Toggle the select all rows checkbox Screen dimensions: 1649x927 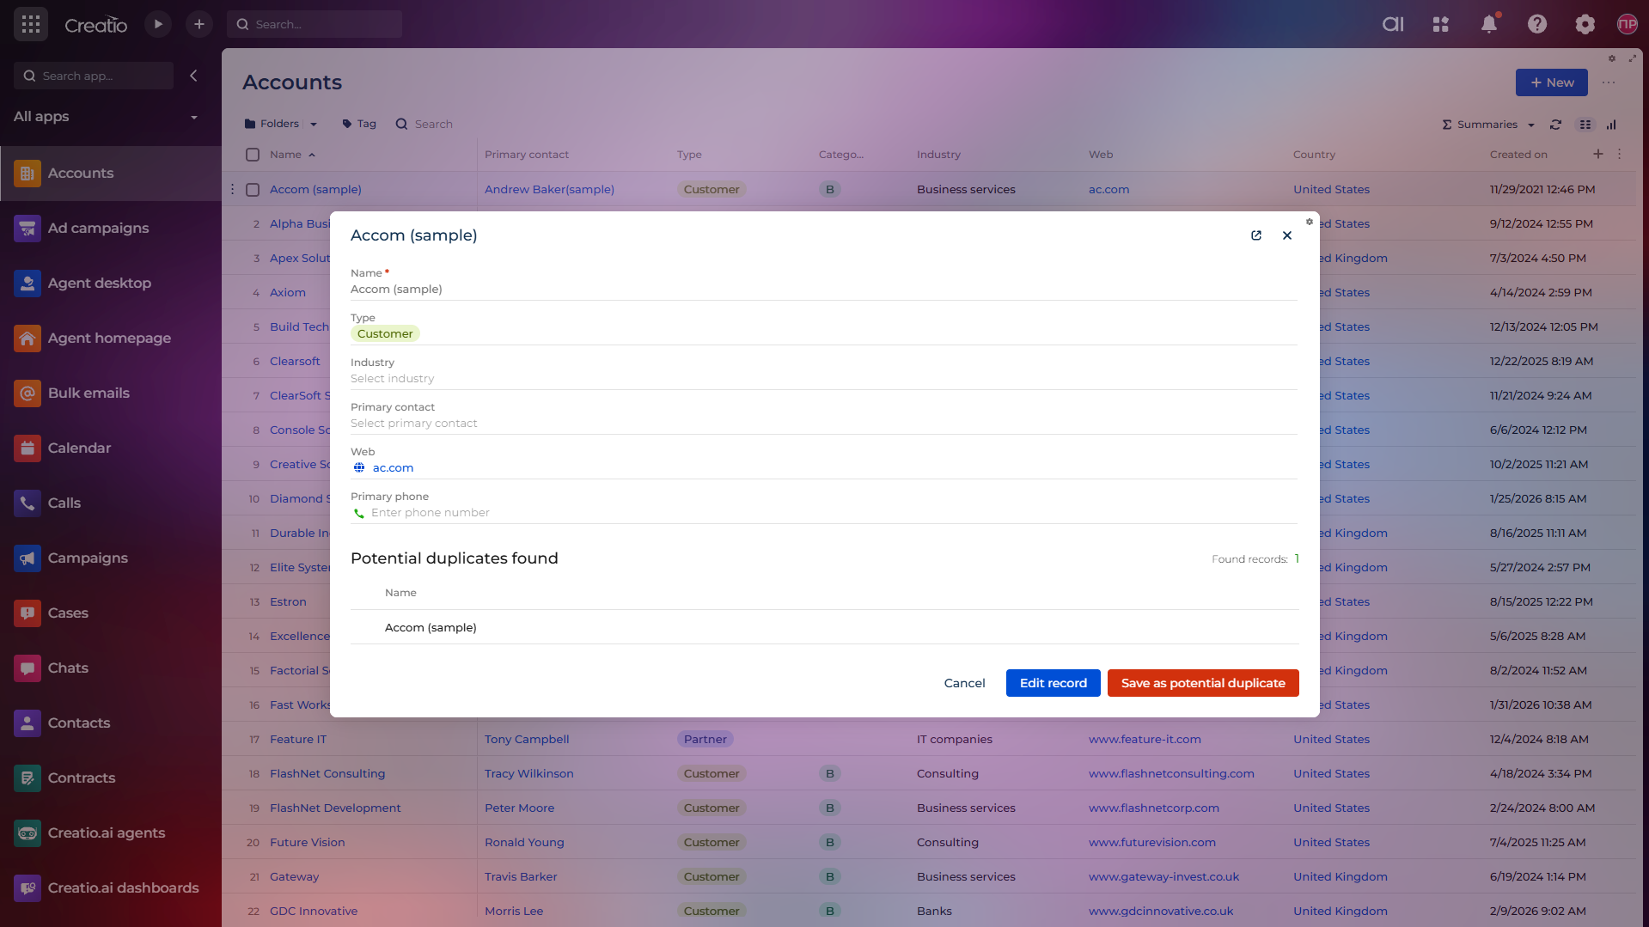[253, 155]
